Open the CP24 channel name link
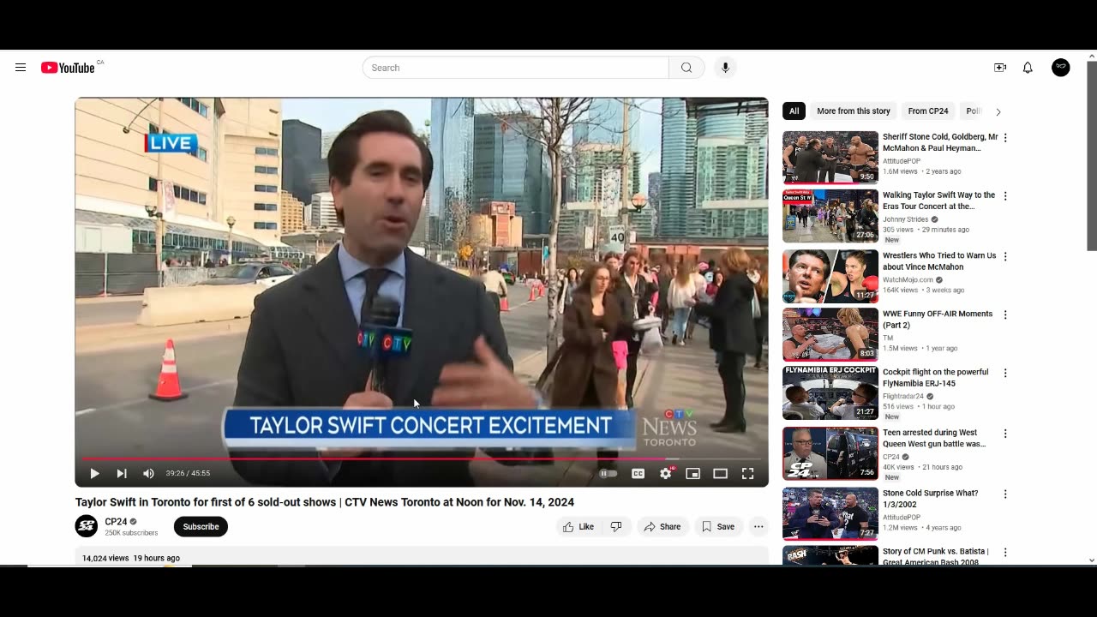Screen dimensions: 1097x617 [116, 521]
